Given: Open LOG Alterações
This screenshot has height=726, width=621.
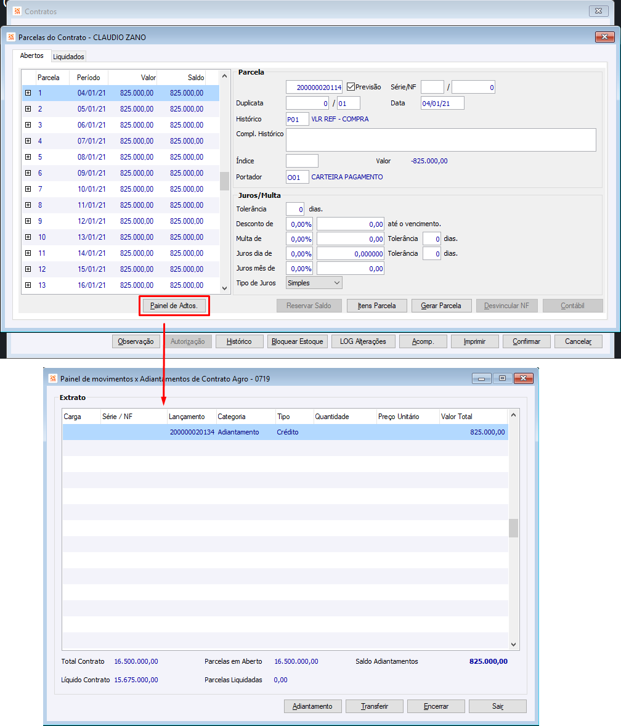Looking at the screenshot, I should coord(363,341).
